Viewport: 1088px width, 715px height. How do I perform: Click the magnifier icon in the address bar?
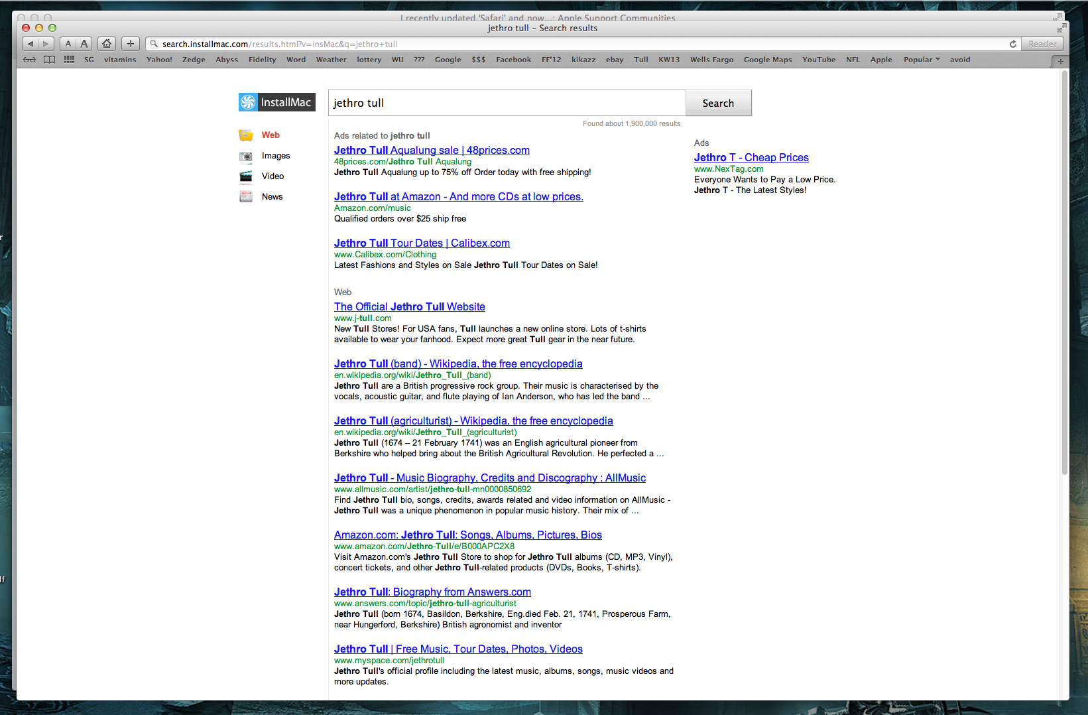[154, 44]
